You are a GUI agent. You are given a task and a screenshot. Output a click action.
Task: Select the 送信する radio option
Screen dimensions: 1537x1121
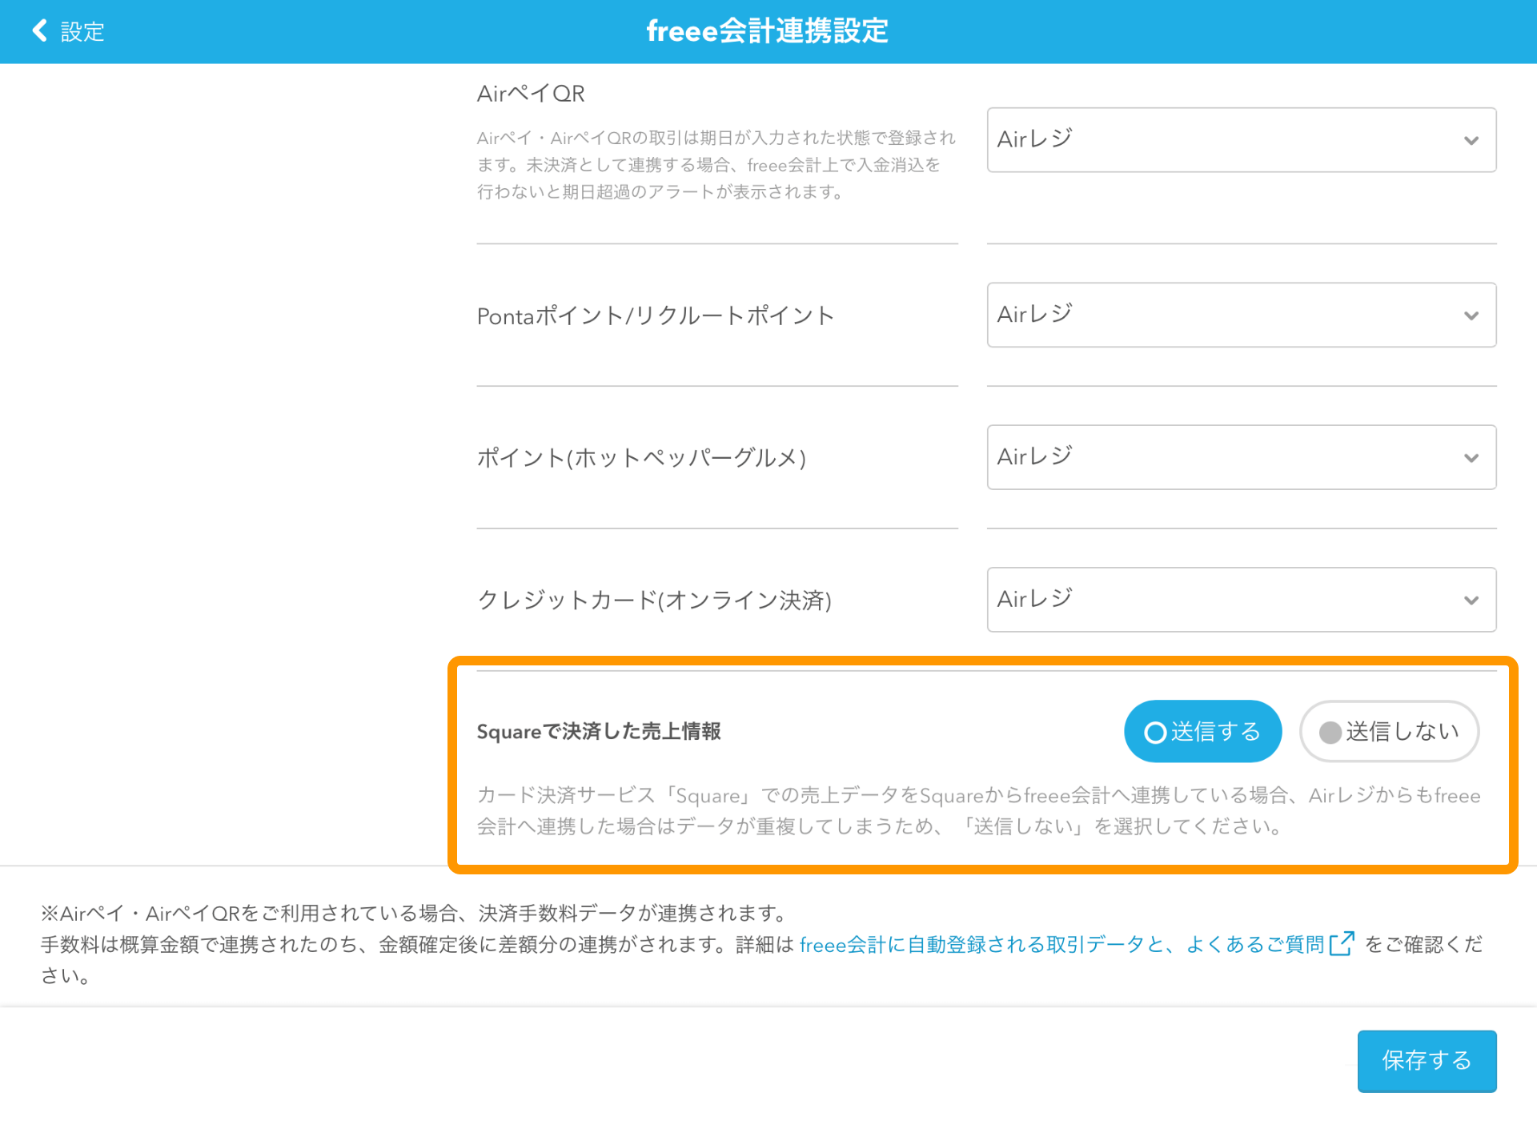pos(1202,731)
